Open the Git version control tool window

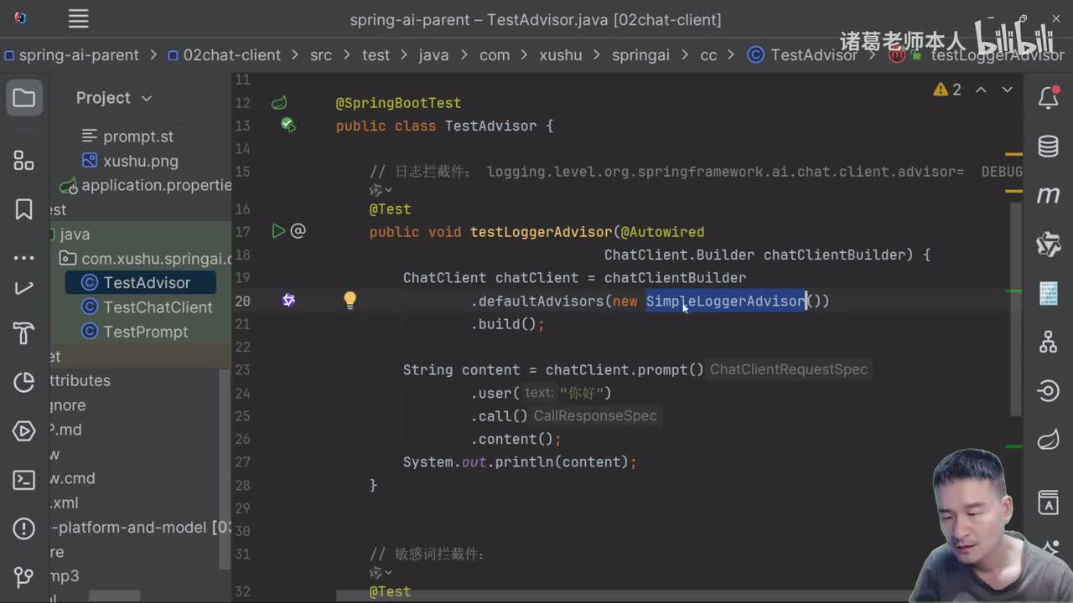click(23, 577)
